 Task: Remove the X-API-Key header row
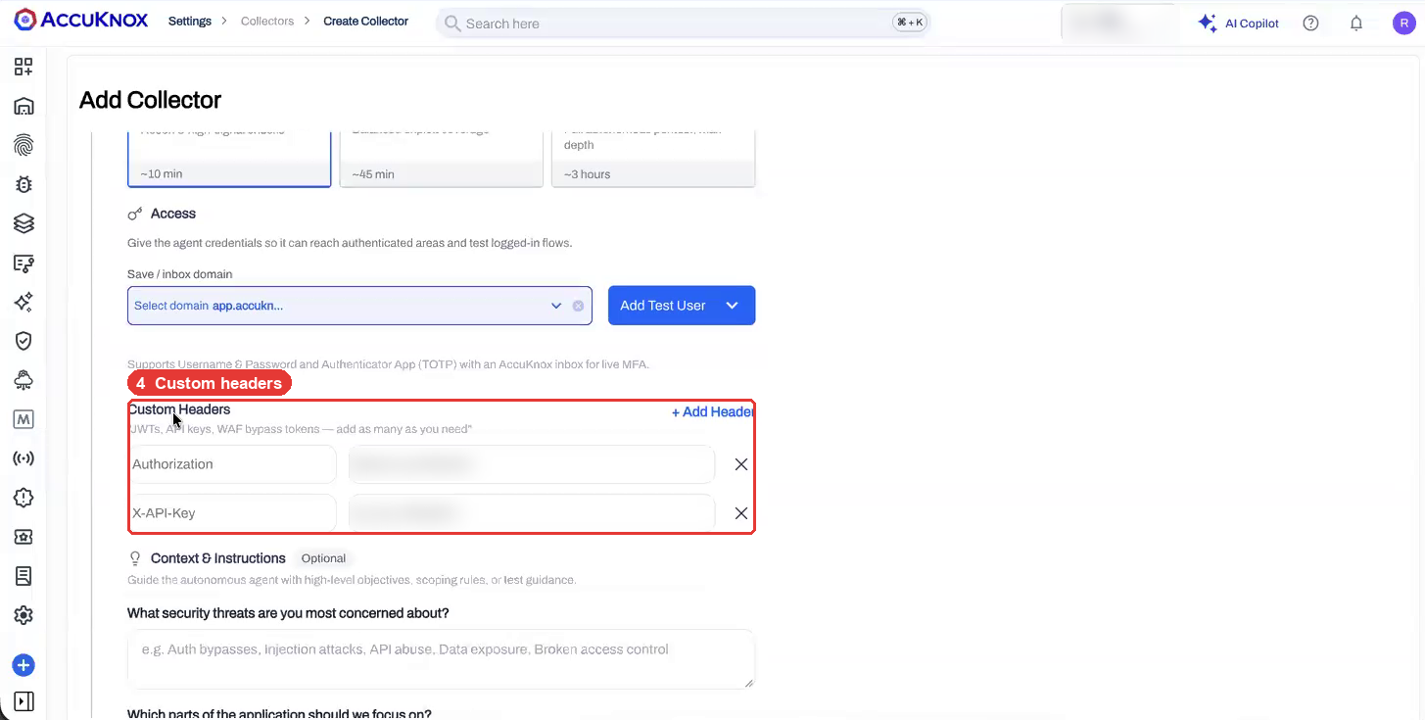[x=741, y=513]
